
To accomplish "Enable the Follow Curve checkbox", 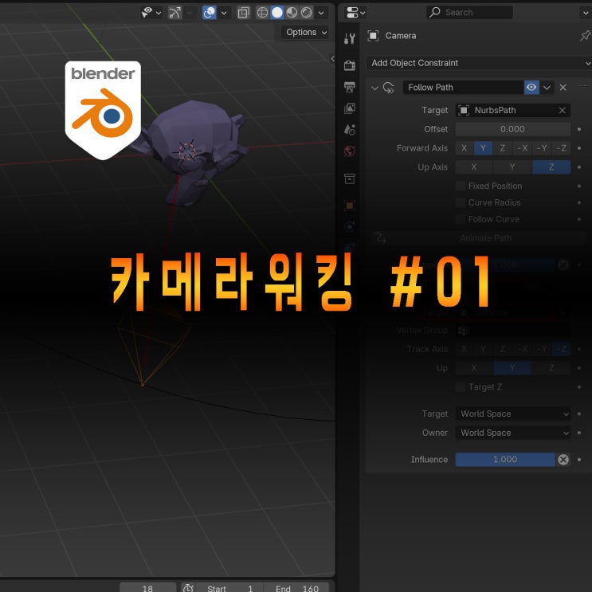I will click(x=461, y=219).
